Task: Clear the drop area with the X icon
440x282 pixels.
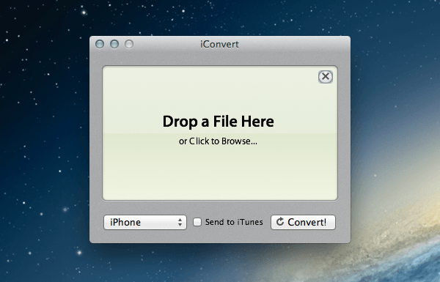Action: pos(326,76)
